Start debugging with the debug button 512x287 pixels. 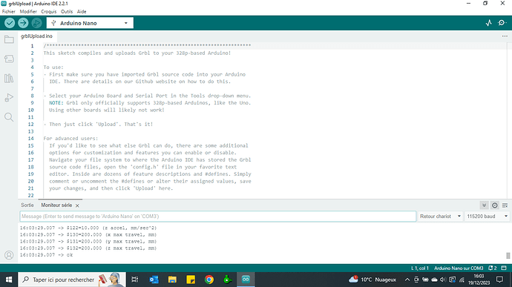pyautogui.click(x=36, y=23)
